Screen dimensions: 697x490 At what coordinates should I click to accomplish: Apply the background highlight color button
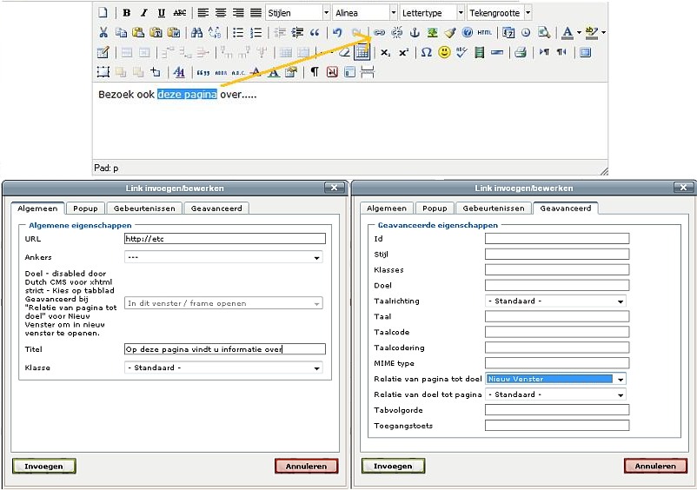pyautogui.click(x=592, y=32)
